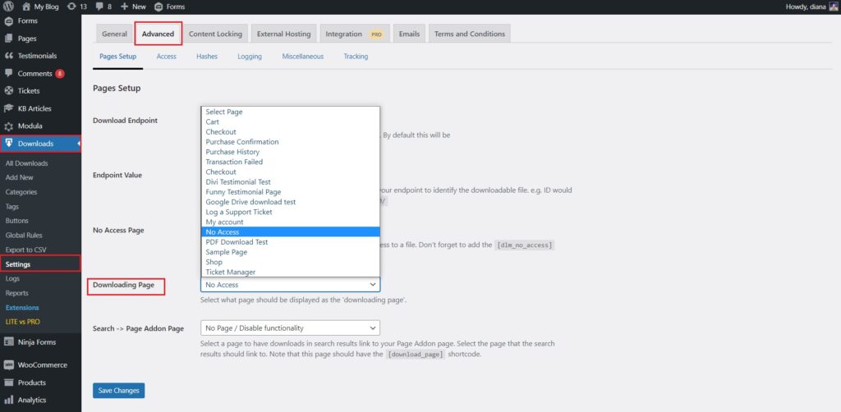Choose Sample Page option
Viewport: 841px width, 412px height.
coord(290,252)
